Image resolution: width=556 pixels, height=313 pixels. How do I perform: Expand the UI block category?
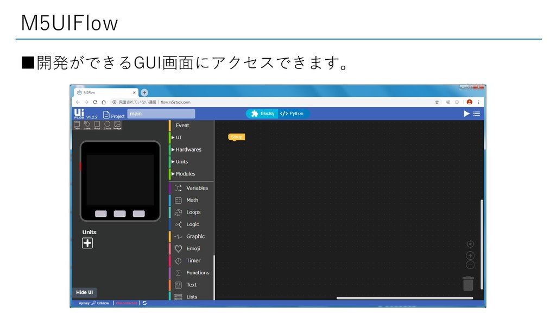[x=192, y=137]
